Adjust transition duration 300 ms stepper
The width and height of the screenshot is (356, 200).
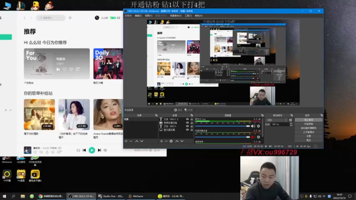click(x=291, y=124)
